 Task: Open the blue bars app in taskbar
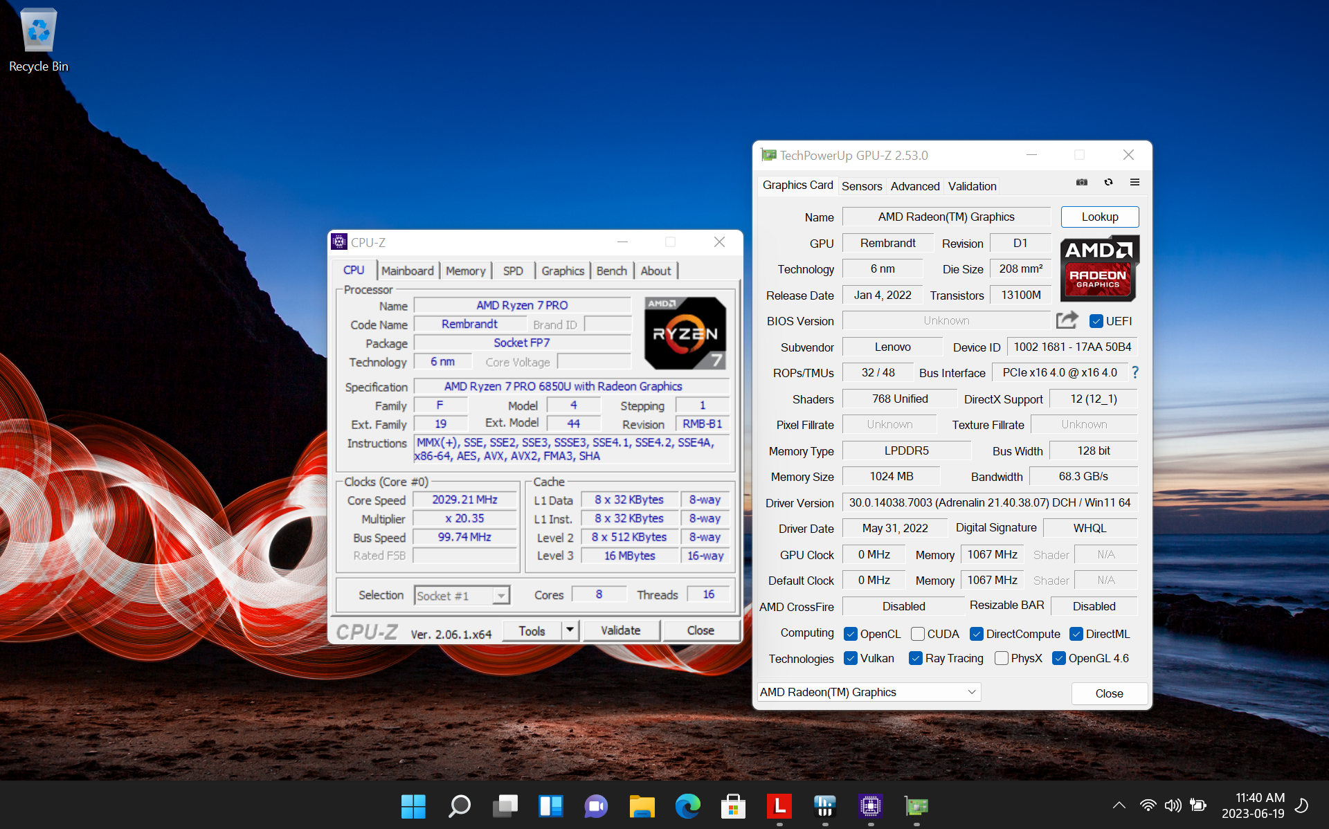pos(824,805)
